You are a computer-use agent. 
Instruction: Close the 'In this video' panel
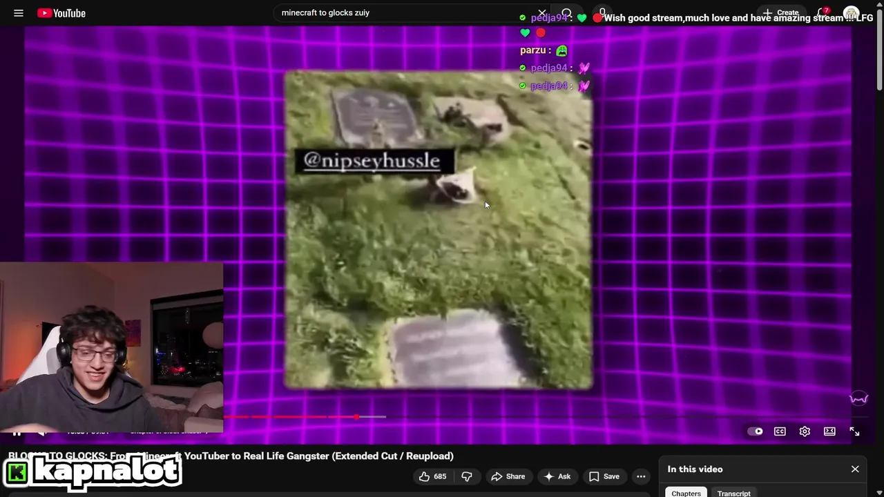[855, 469]
